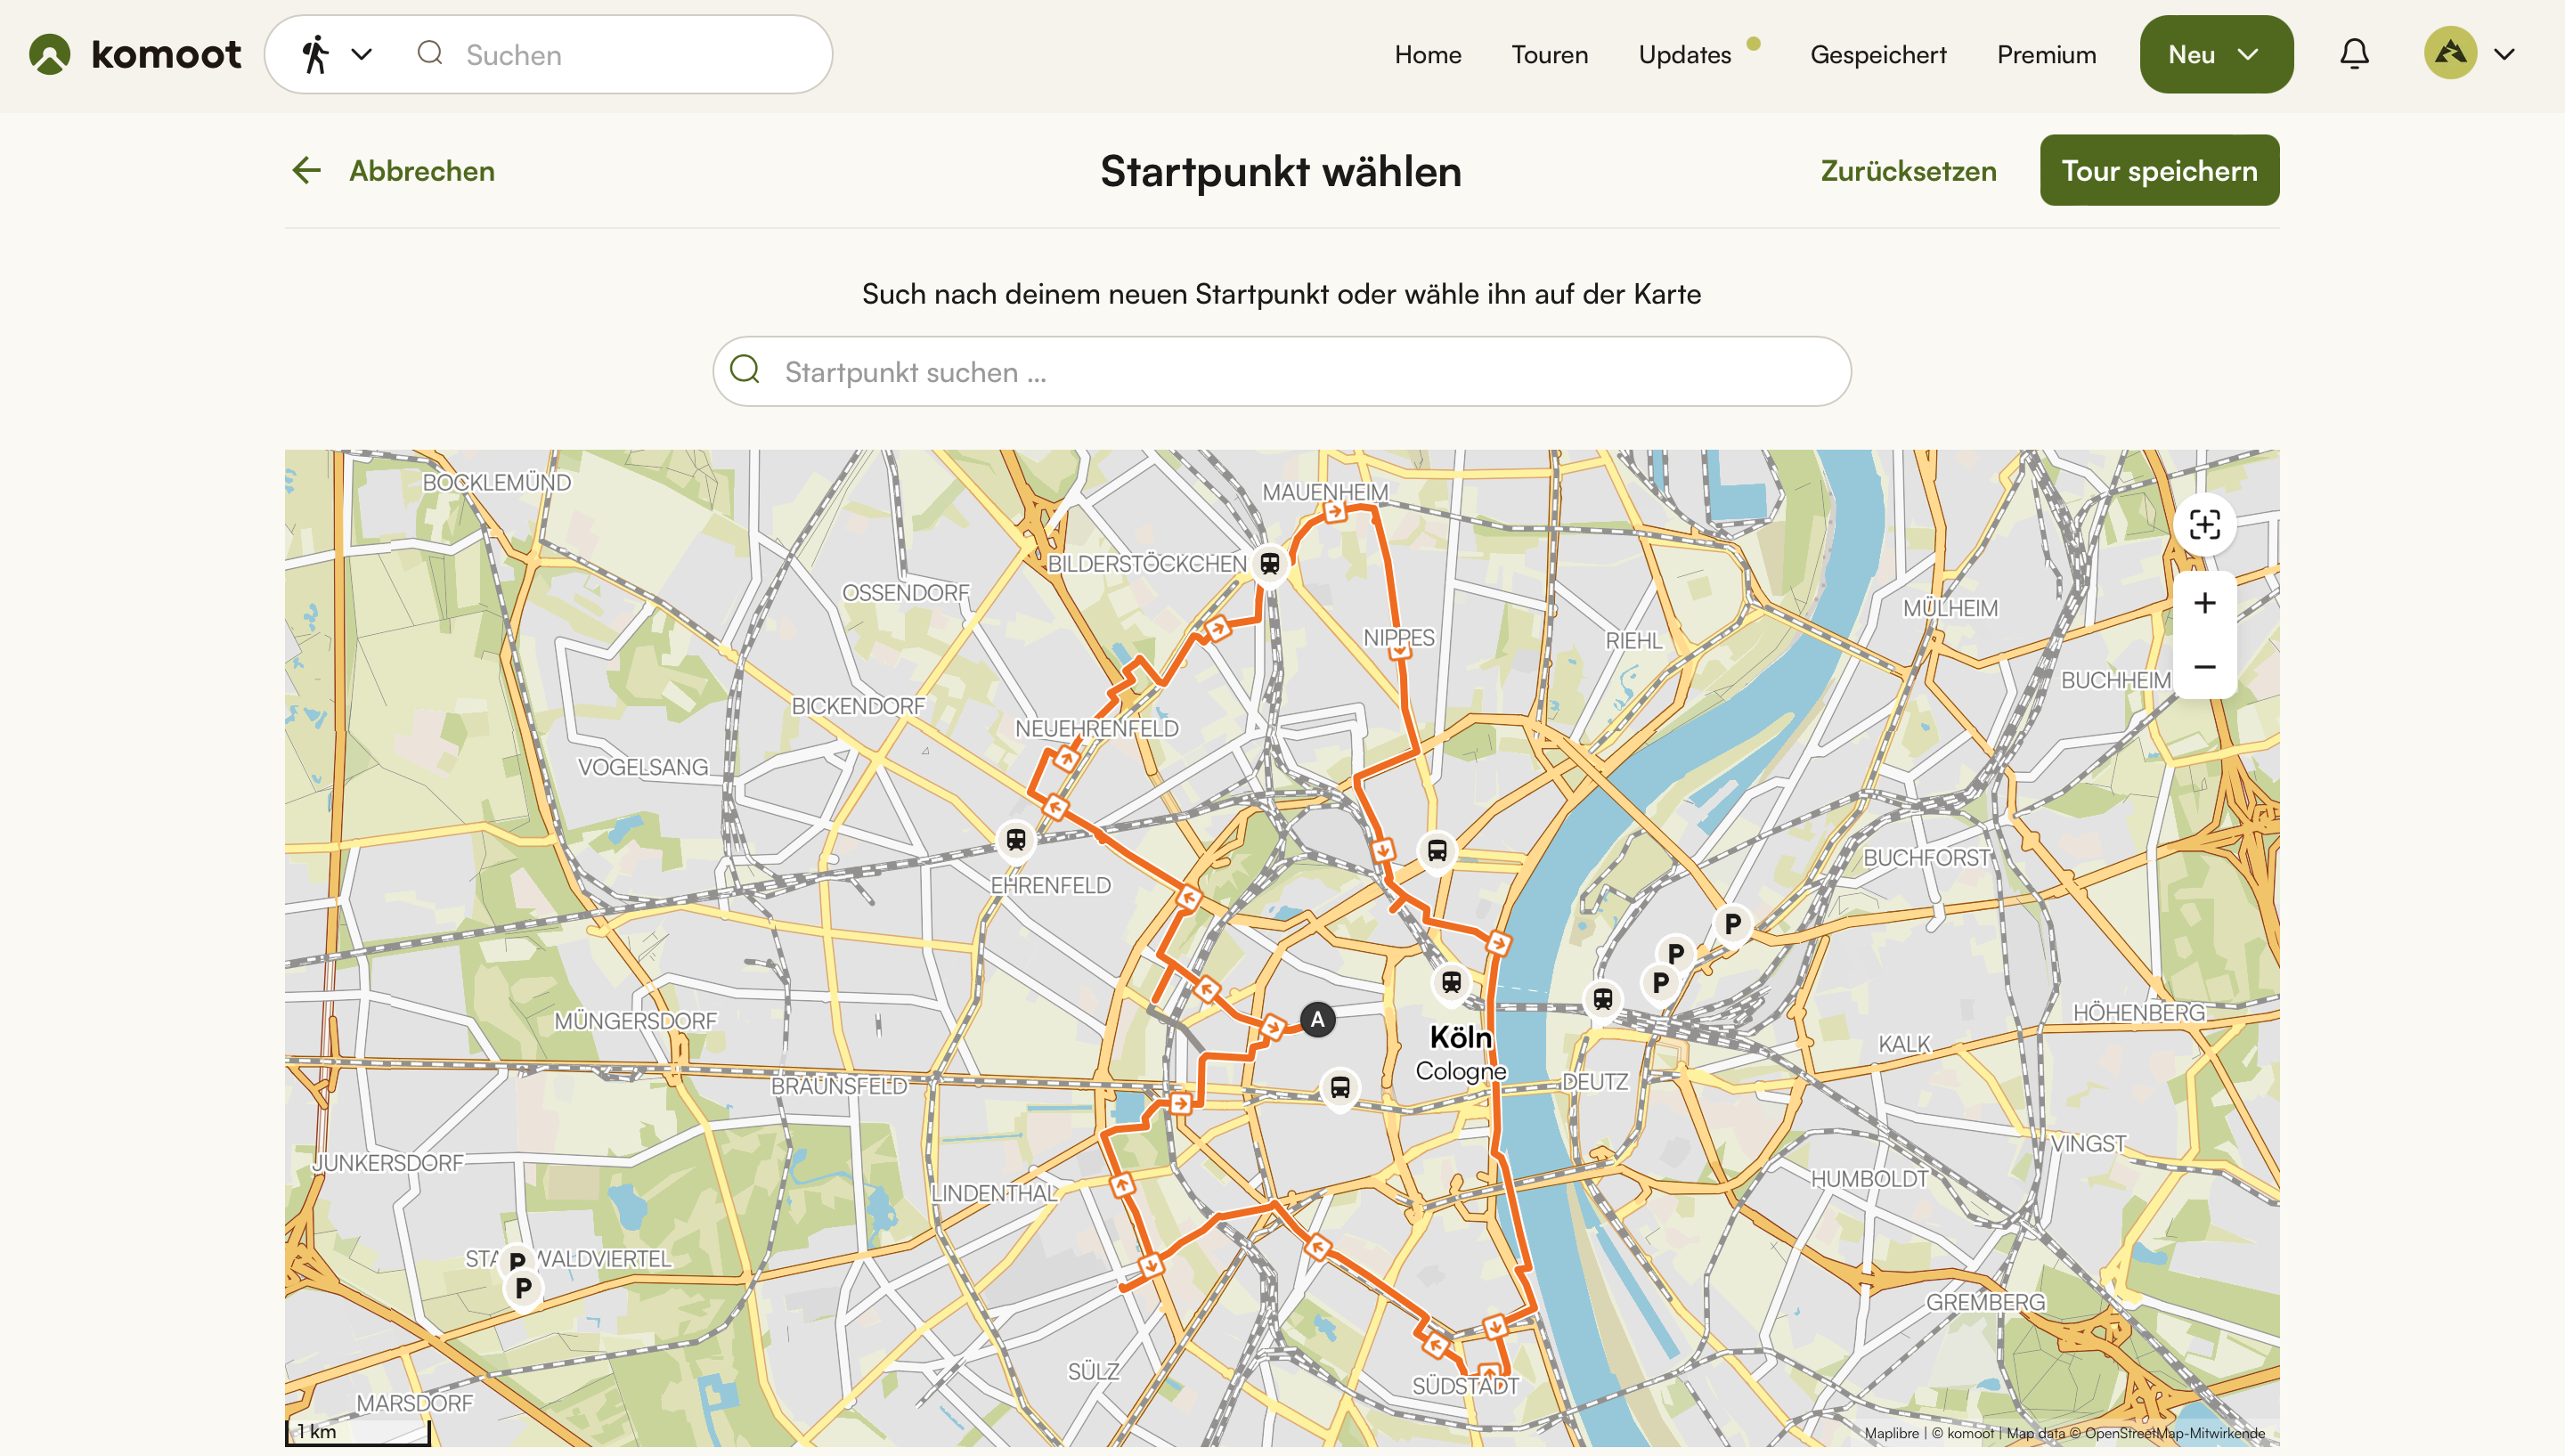Screen dimensions: 2565x1456
Task: Click the center-on-location map icon
Action: click(x=2204, y=525)
